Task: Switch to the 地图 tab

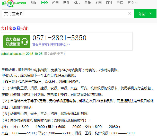Action: pyautogui.click(x=98, y=3)
